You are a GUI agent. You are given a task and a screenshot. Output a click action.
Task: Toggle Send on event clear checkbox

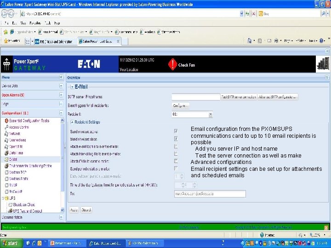click(176, 139)
